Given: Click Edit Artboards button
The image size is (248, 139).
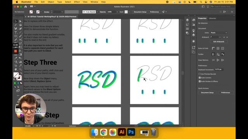Looking at the screenshot, I should 219,42.
